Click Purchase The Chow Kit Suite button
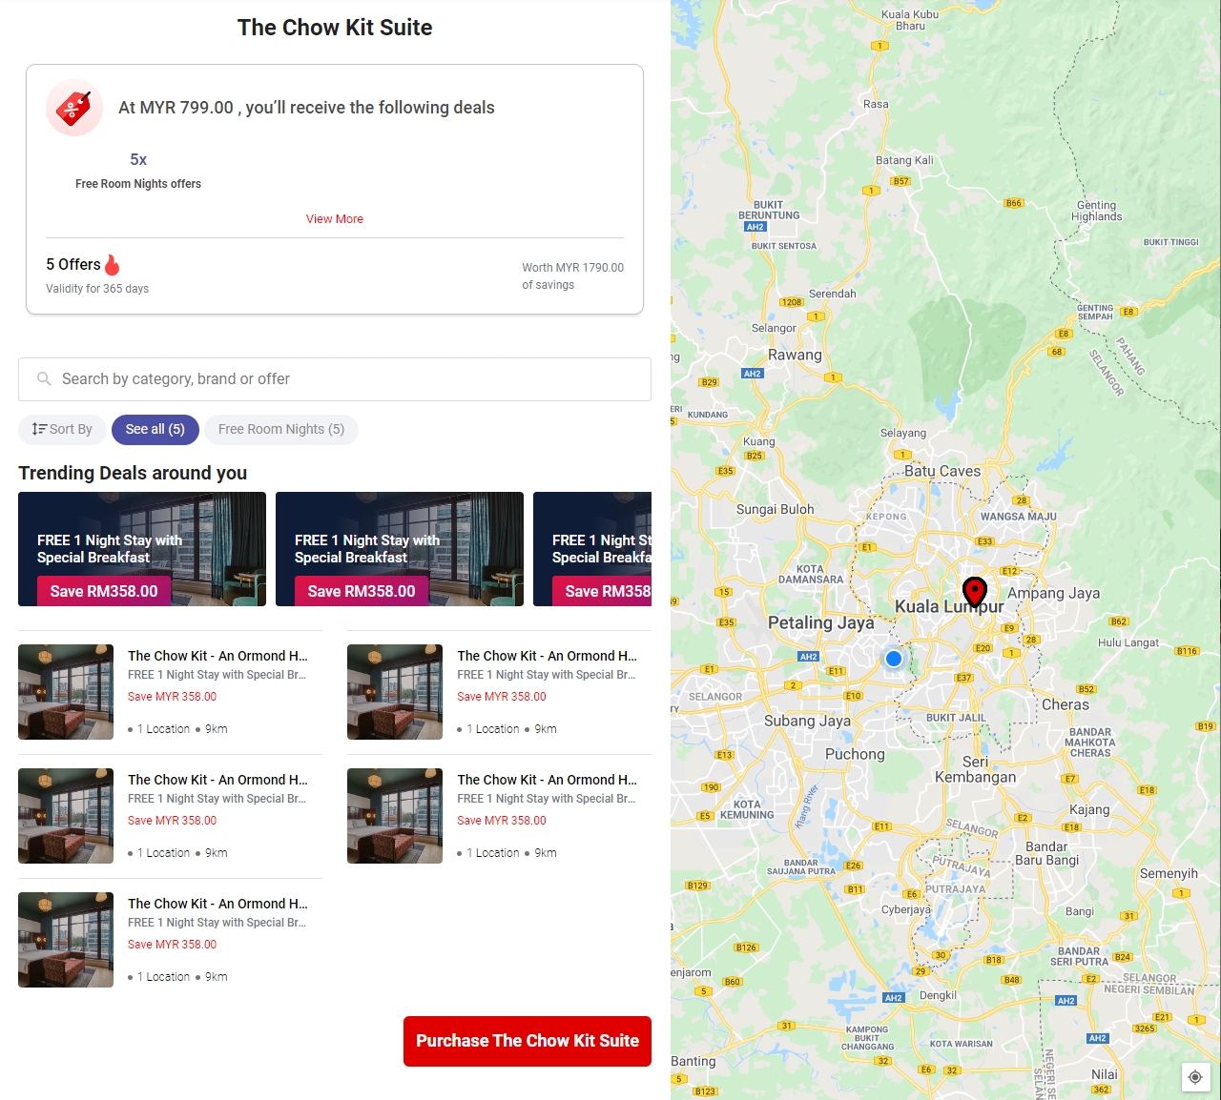 point(527,1041)
